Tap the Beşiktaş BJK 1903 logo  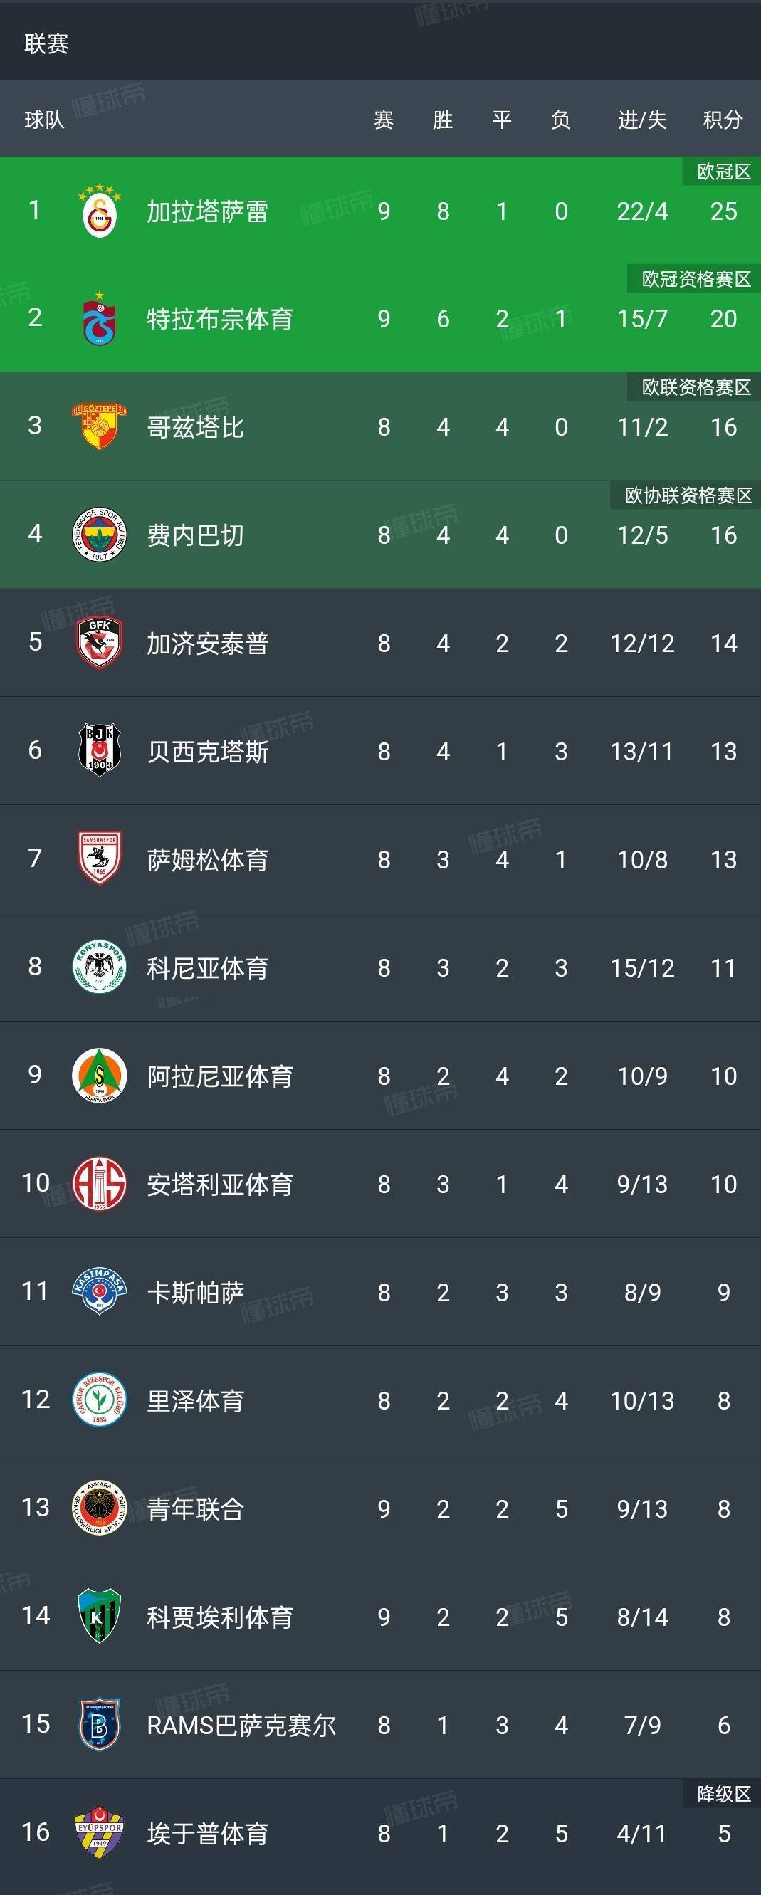click(100, 751)
